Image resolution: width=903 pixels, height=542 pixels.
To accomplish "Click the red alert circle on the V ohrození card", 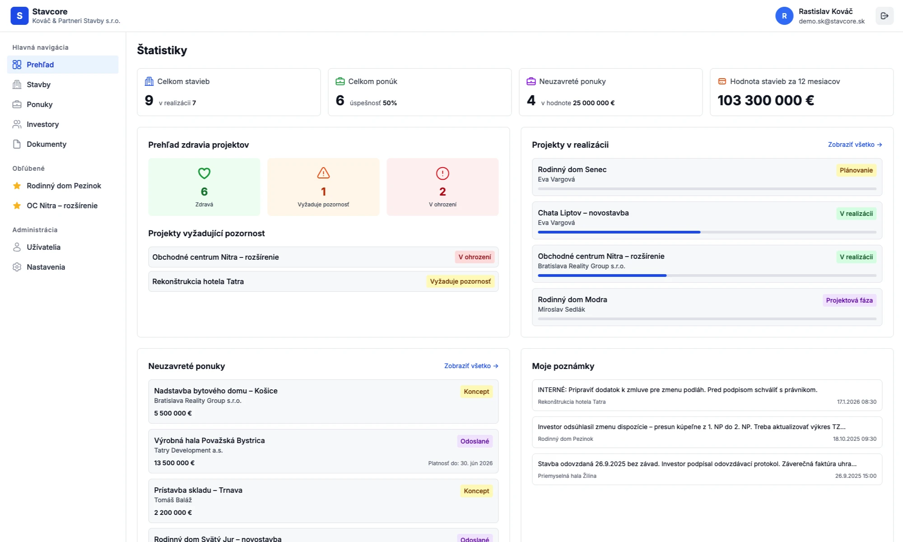I will [x=442, y=173].
